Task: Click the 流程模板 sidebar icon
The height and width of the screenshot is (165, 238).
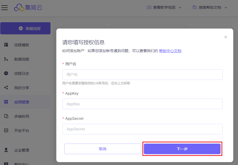Action: [x=6, y=45]
